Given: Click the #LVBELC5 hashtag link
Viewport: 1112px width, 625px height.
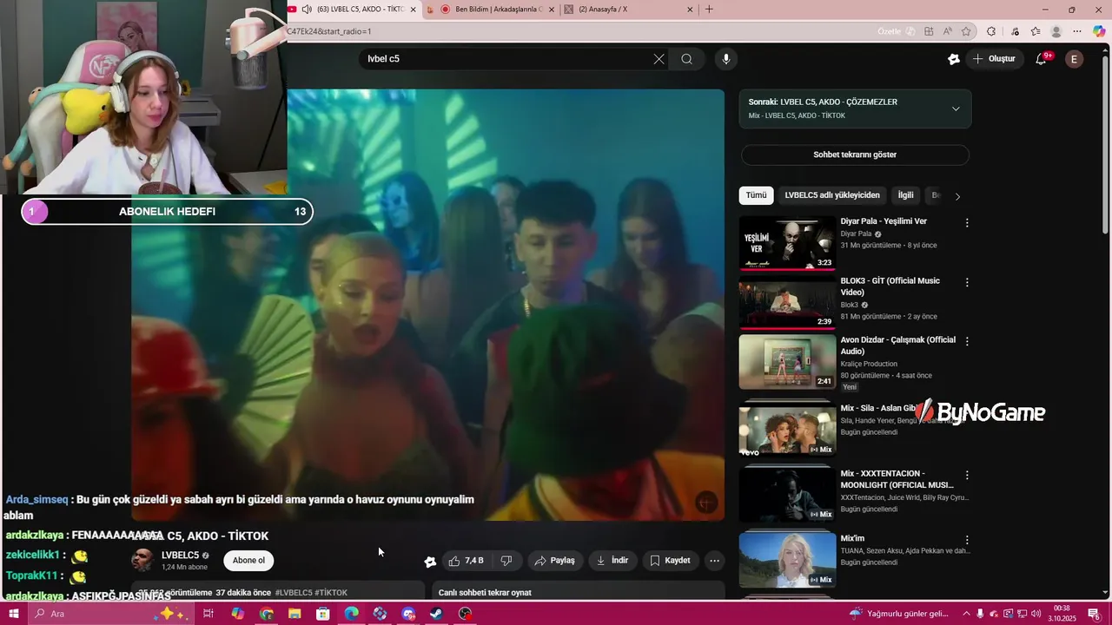Looking at the screenshot, I should pos(294,593).
